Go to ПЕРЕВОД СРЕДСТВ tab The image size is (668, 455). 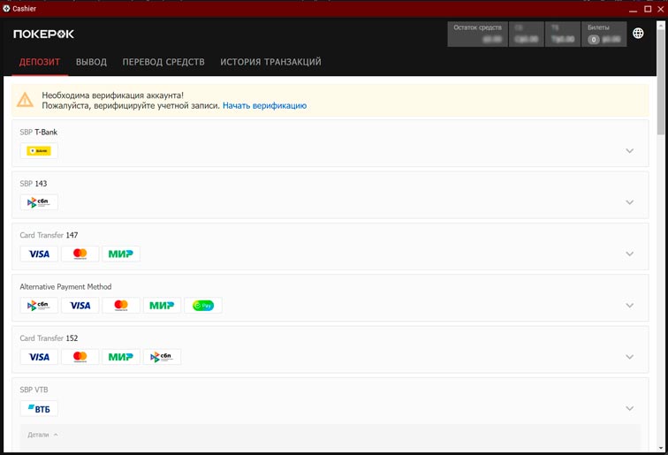(x=163, y=62)
